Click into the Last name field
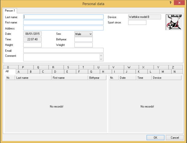This screenshot has width=187, height=143. coord(63,17)
